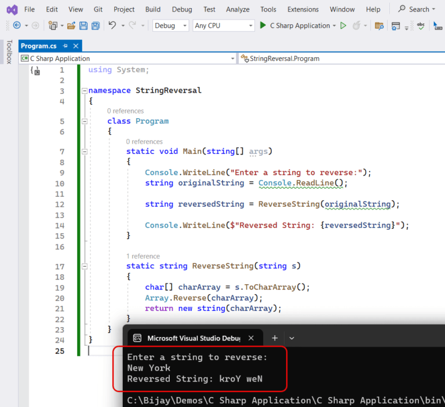The height and width of the screenshot is (407, 445).
Task: Open the toolbar overflow options arrow
Action: tap(406, 28)
